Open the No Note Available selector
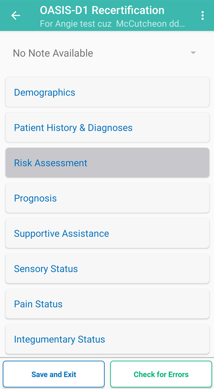The image size is (214, 389). (x=107, y=53)
